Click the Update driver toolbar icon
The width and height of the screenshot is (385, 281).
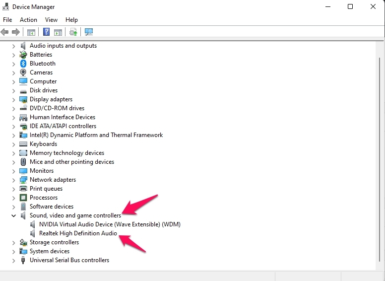coord(73,32)
